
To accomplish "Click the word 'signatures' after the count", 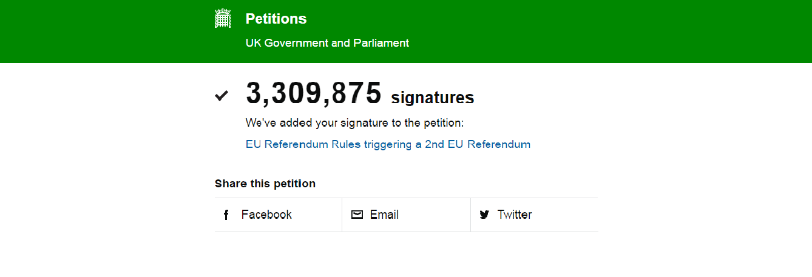I will pos(433,98).
